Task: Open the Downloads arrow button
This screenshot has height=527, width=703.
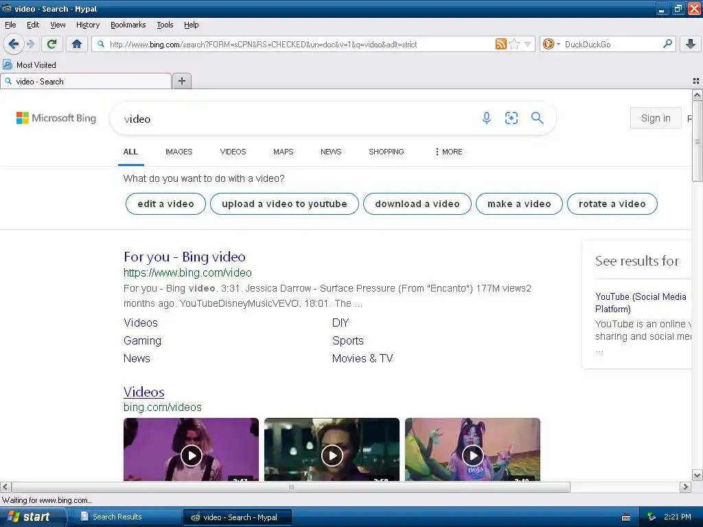Action: (x=691, y=44)
